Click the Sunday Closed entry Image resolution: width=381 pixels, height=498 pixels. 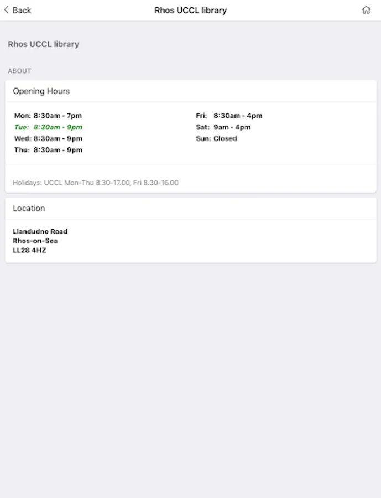click(216, 138)
